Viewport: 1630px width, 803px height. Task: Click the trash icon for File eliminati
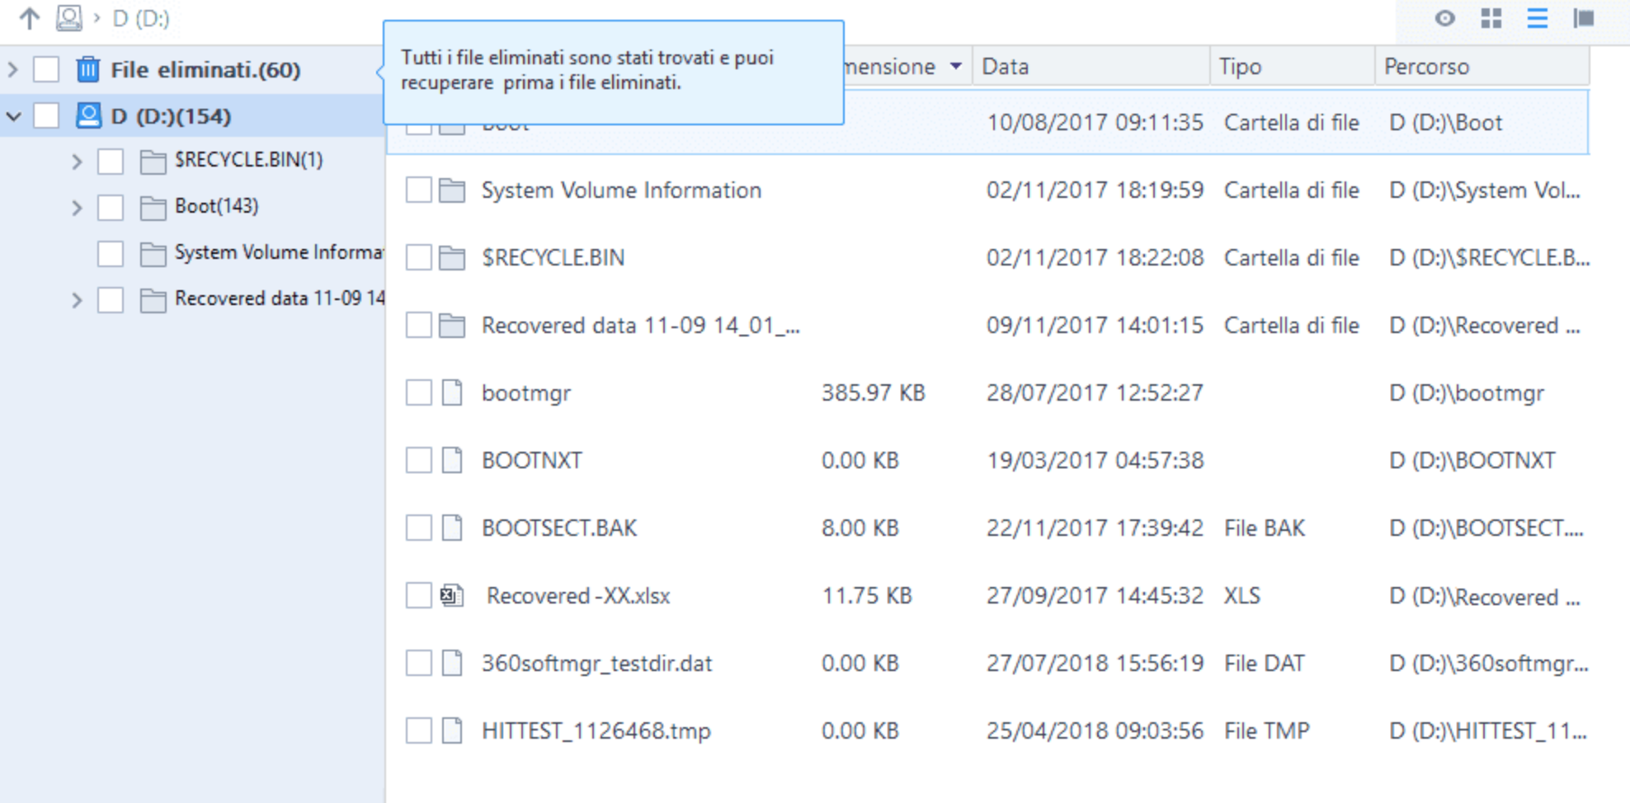87,69
